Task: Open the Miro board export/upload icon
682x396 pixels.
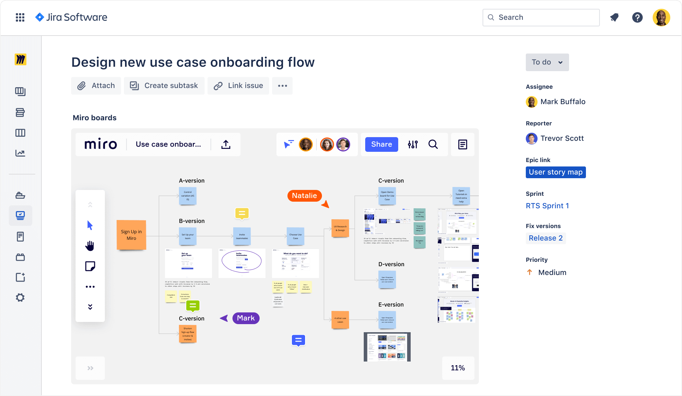Action: click(x=226, y=144)
